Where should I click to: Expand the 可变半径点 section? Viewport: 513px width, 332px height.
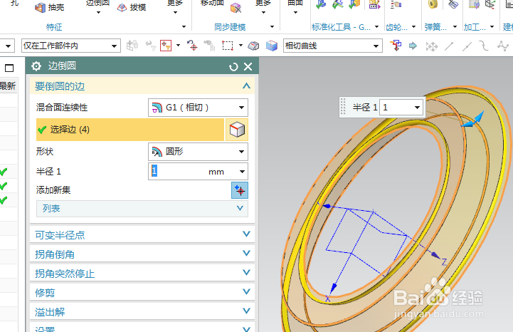(246, 234)
